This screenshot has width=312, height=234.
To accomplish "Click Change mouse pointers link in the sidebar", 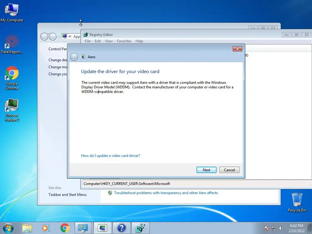I will [x=58, y=67].
